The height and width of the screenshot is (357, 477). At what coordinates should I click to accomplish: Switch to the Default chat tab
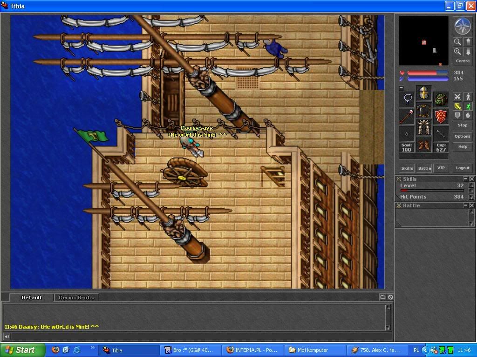coord(32,297)
